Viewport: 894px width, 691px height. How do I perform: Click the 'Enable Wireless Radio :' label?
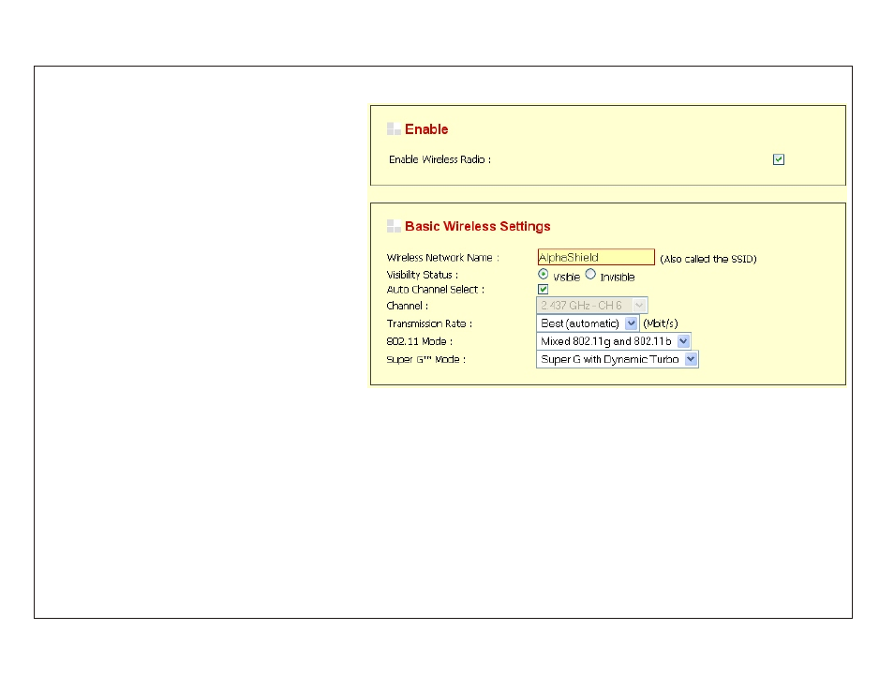pyautogui.click(x=440, y=159)
